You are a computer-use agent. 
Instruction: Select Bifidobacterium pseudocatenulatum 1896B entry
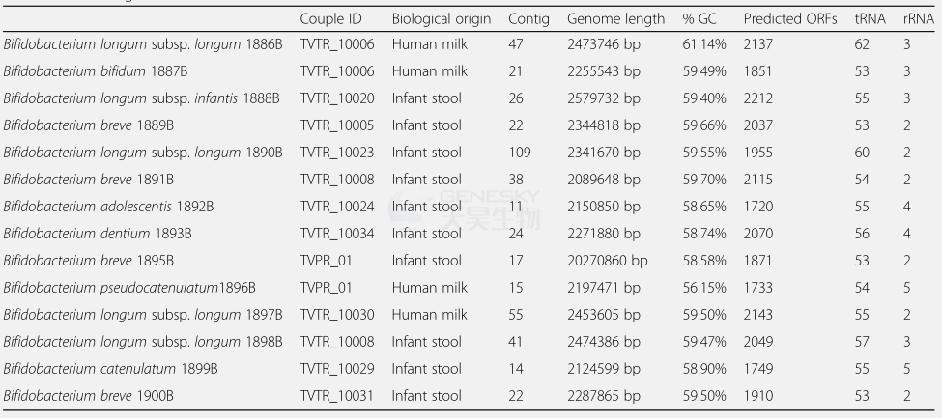click(x=129, y=288)
